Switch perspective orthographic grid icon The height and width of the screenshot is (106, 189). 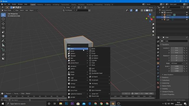click(x=153, y=35)
